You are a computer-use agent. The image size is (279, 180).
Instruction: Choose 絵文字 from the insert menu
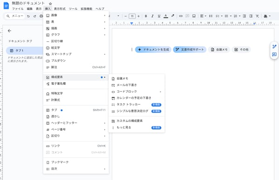pos(76,48)
